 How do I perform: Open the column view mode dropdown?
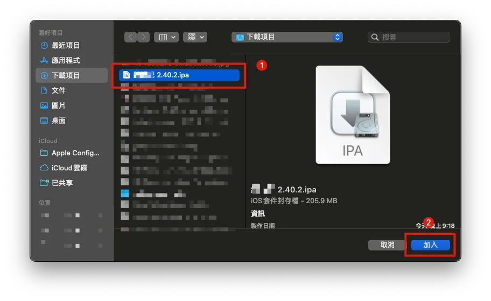[166, 37]
